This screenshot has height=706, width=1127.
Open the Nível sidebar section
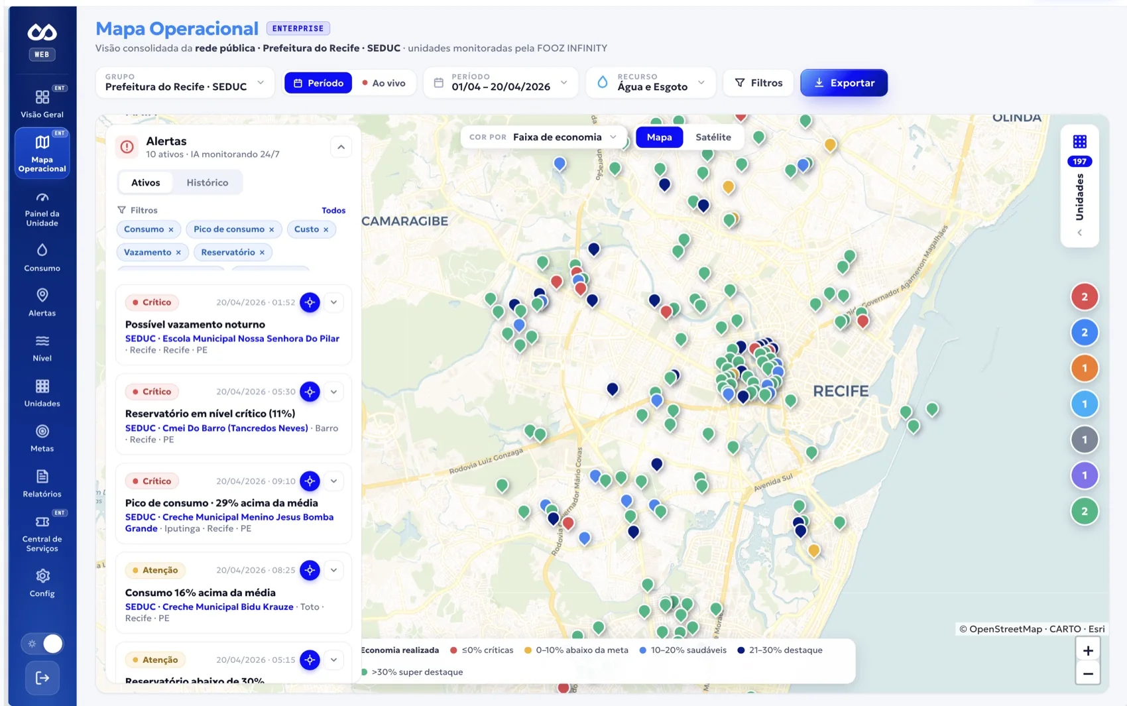(42, 347)
